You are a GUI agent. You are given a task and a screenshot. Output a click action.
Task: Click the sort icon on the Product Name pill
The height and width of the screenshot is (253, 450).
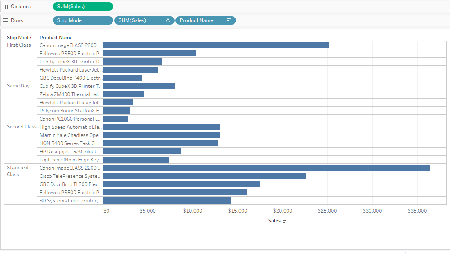(x=229, y=20)
